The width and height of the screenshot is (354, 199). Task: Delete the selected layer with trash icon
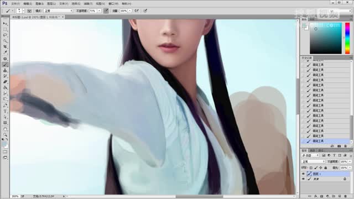(345, 196)
